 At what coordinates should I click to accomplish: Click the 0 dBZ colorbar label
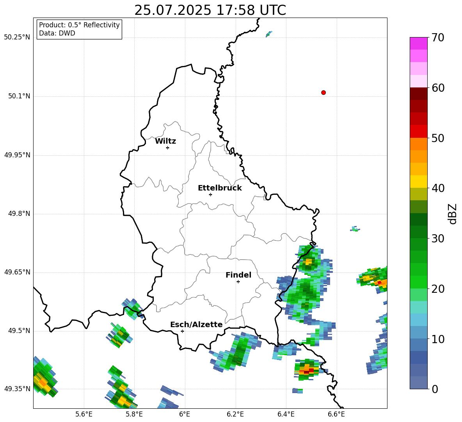[x=435, y=389]
